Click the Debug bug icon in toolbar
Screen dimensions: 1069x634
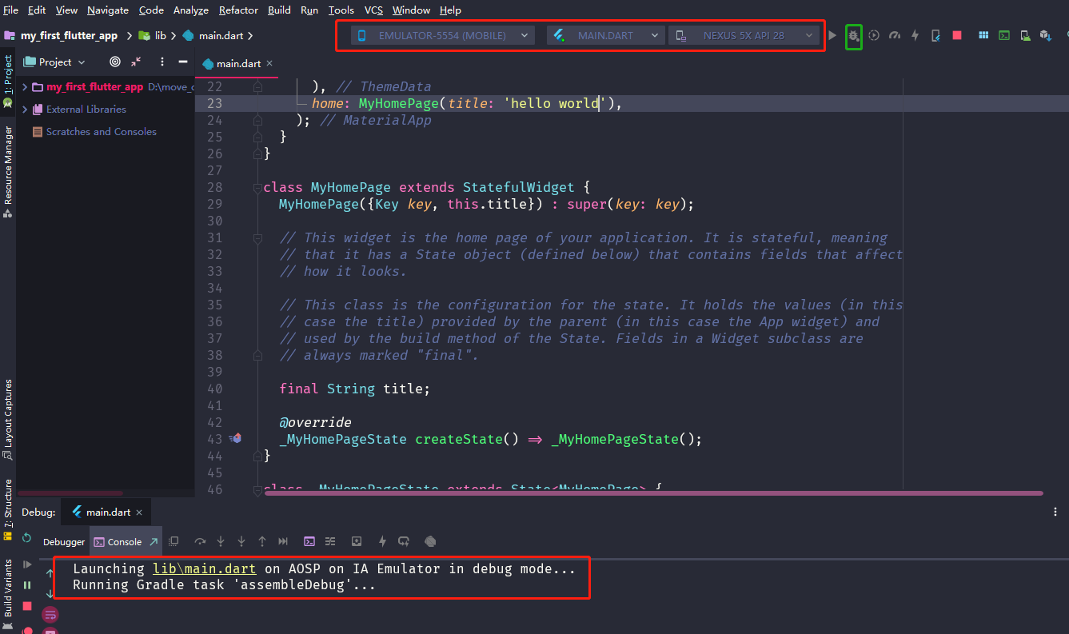(x=854, y=36)
